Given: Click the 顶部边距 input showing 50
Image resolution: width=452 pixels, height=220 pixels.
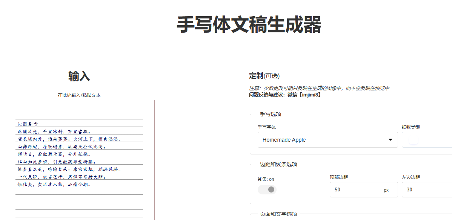Looking at the screenshot, I should (x=355, y=190).
